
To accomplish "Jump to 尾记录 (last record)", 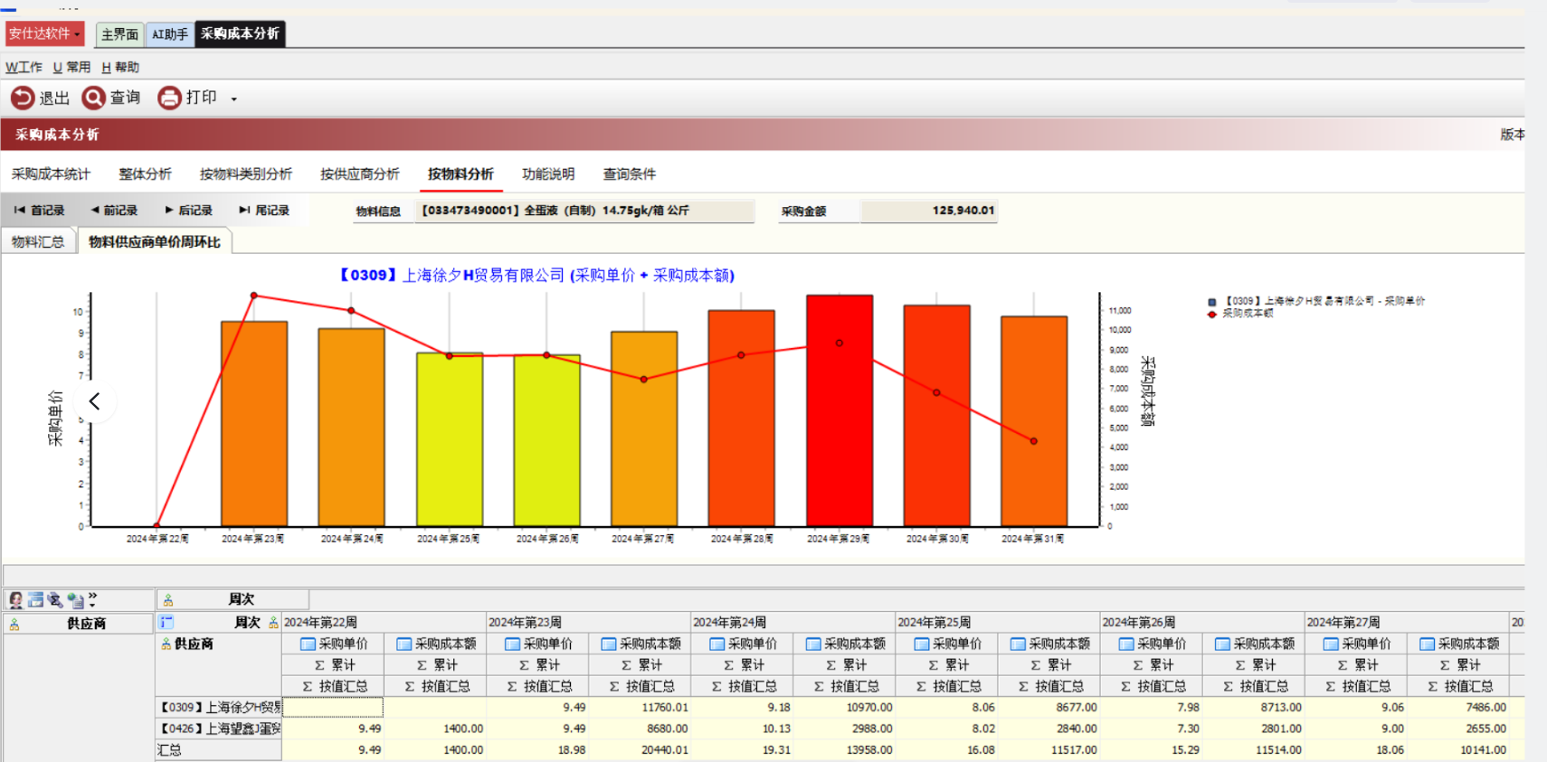I will [x=264, y=210].
